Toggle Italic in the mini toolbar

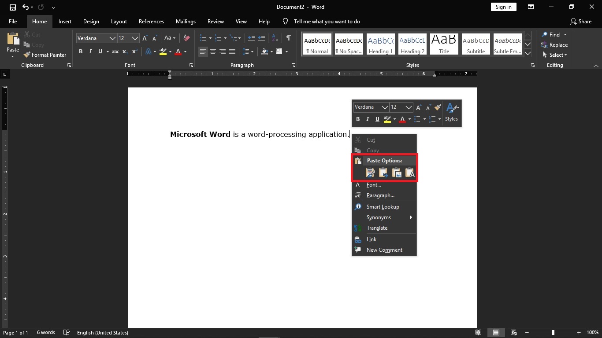coord(368,119)
